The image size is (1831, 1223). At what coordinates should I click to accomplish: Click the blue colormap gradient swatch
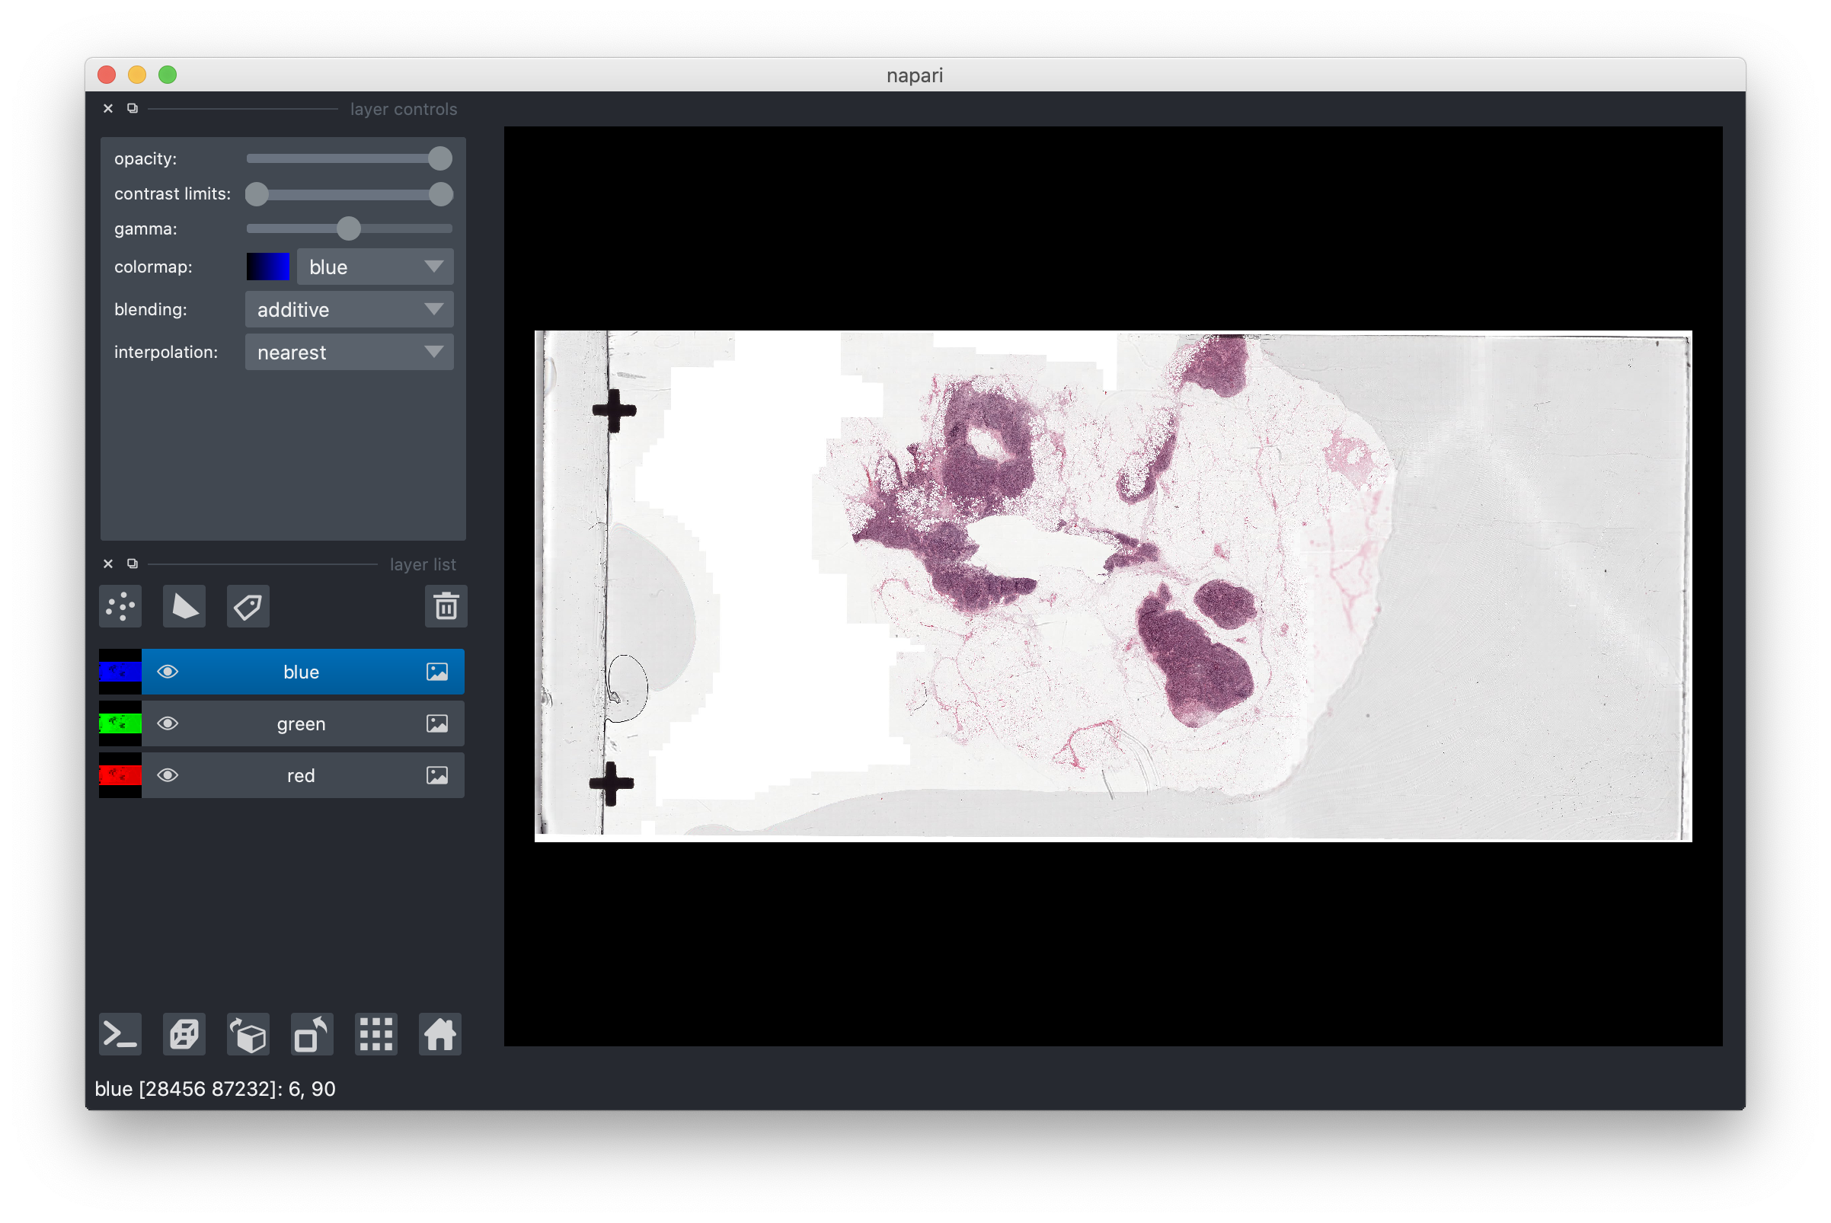[268, 267]
